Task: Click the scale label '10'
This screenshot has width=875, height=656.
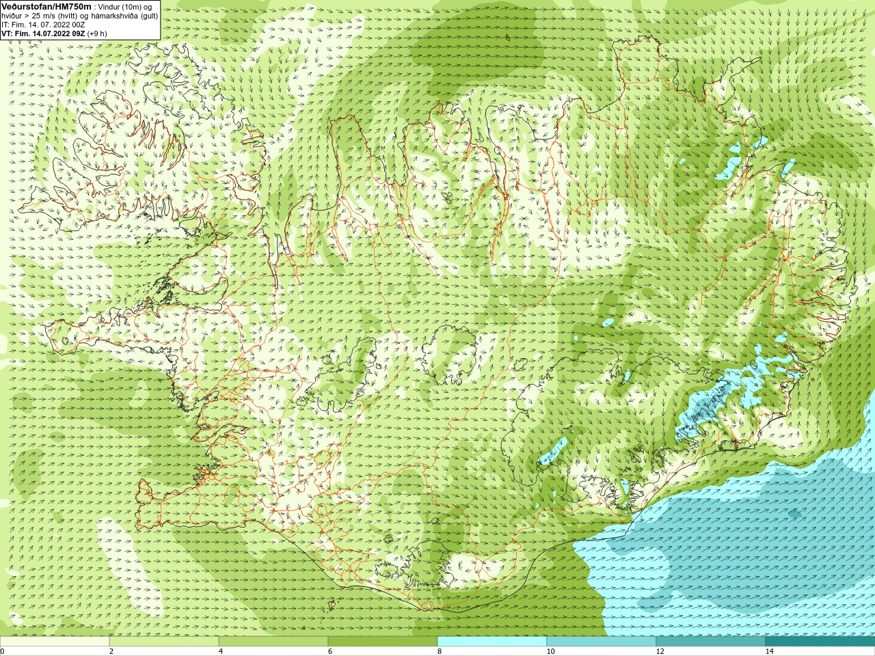Action: click(x=551, y=651)
